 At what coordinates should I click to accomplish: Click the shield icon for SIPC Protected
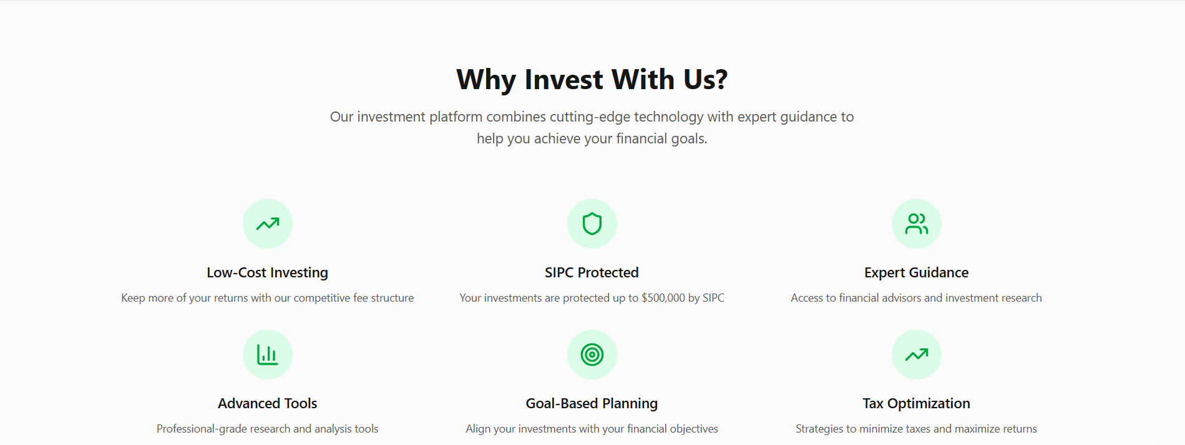click(592, 224)
